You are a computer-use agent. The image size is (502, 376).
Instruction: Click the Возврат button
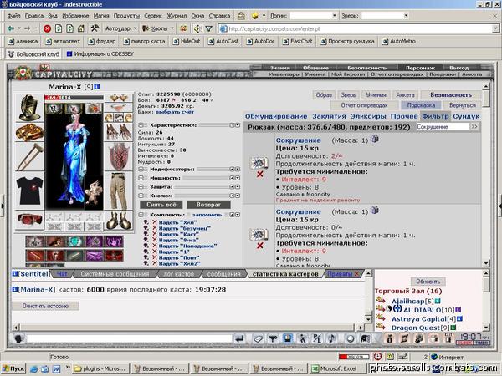pos(208,205)
